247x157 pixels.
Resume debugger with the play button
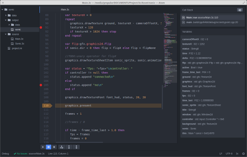tap(43, 147)
